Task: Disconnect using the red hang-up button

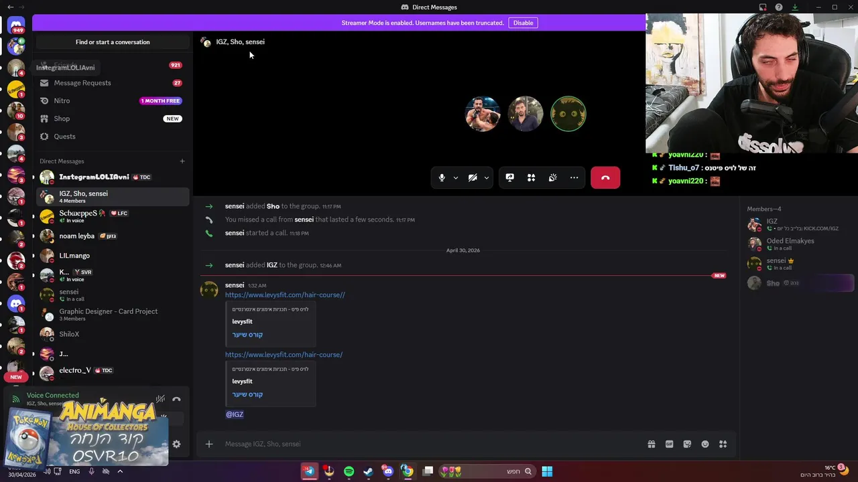Action: 605,177
